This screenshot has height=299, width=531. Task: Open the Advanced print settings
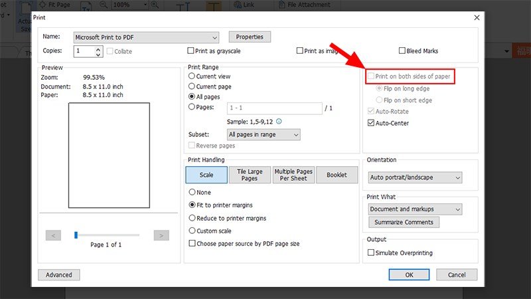pyautogui.click(x=59, y=274)
